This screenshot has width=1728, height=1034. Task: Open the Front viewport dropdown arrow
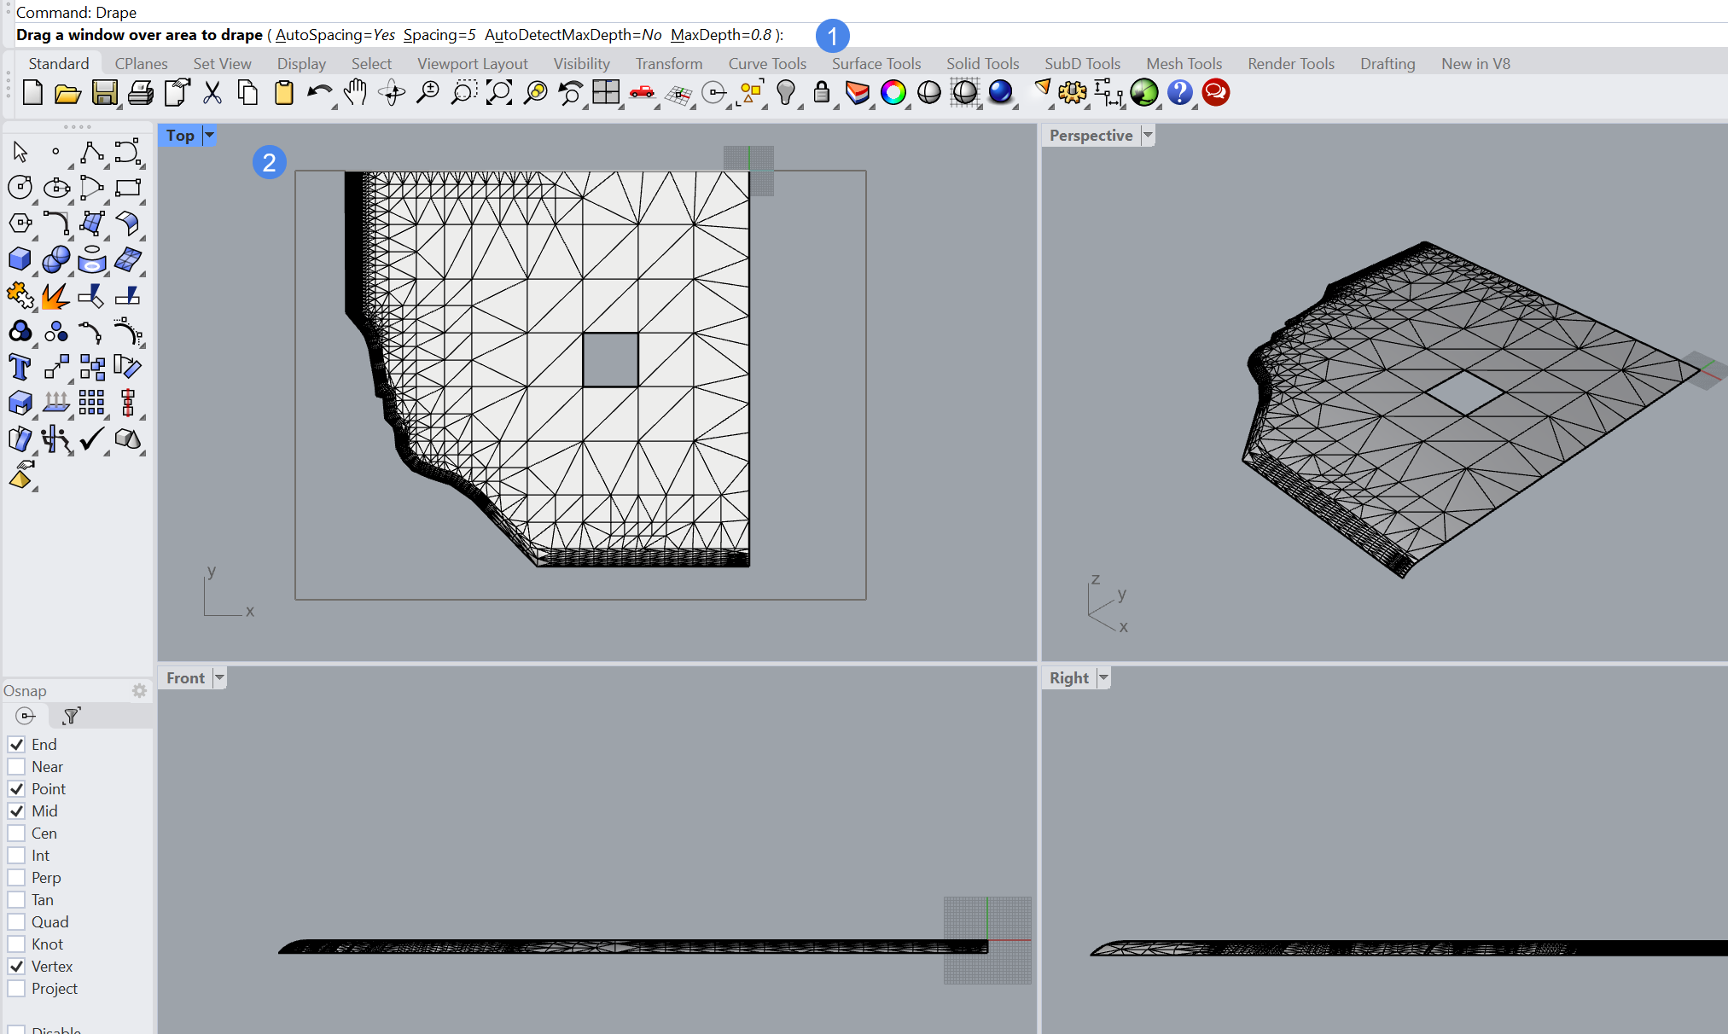[219, 678]
